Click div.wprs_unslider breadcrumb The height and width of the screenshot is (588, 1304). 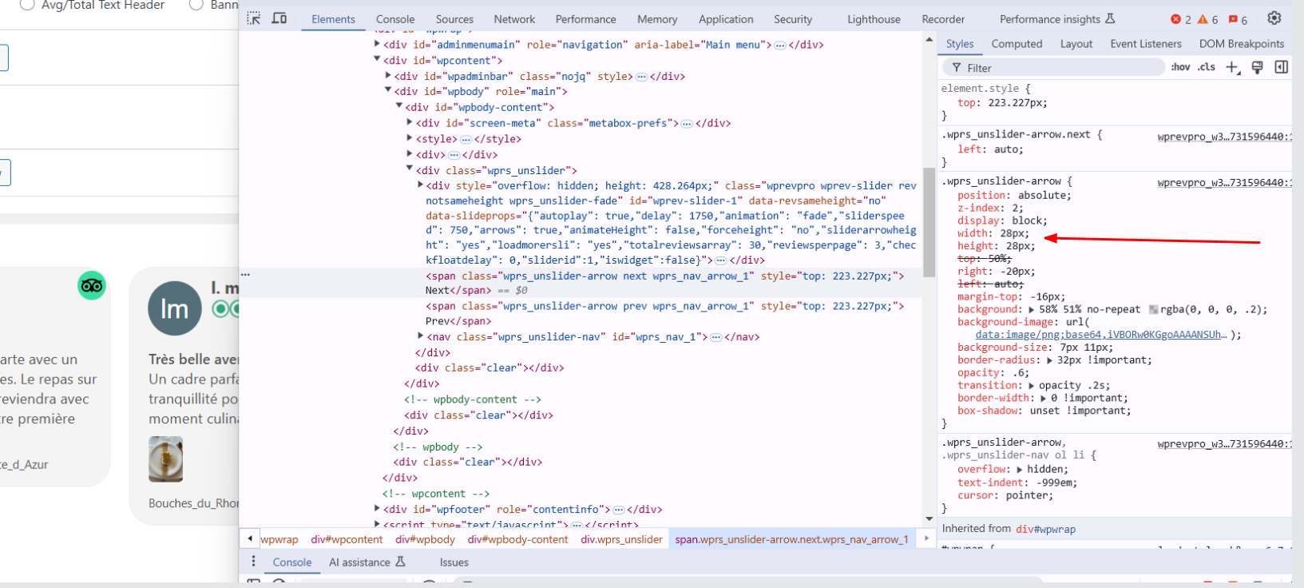[621, 540]
